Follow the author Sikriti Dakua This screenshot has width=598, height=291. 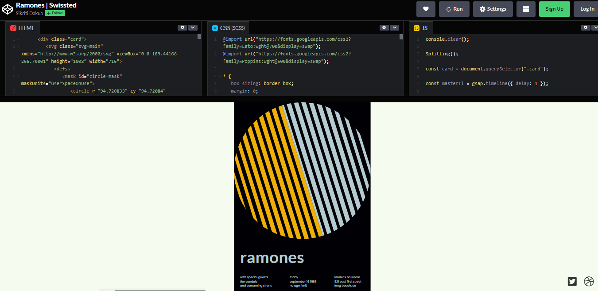(x=54, y=13)
